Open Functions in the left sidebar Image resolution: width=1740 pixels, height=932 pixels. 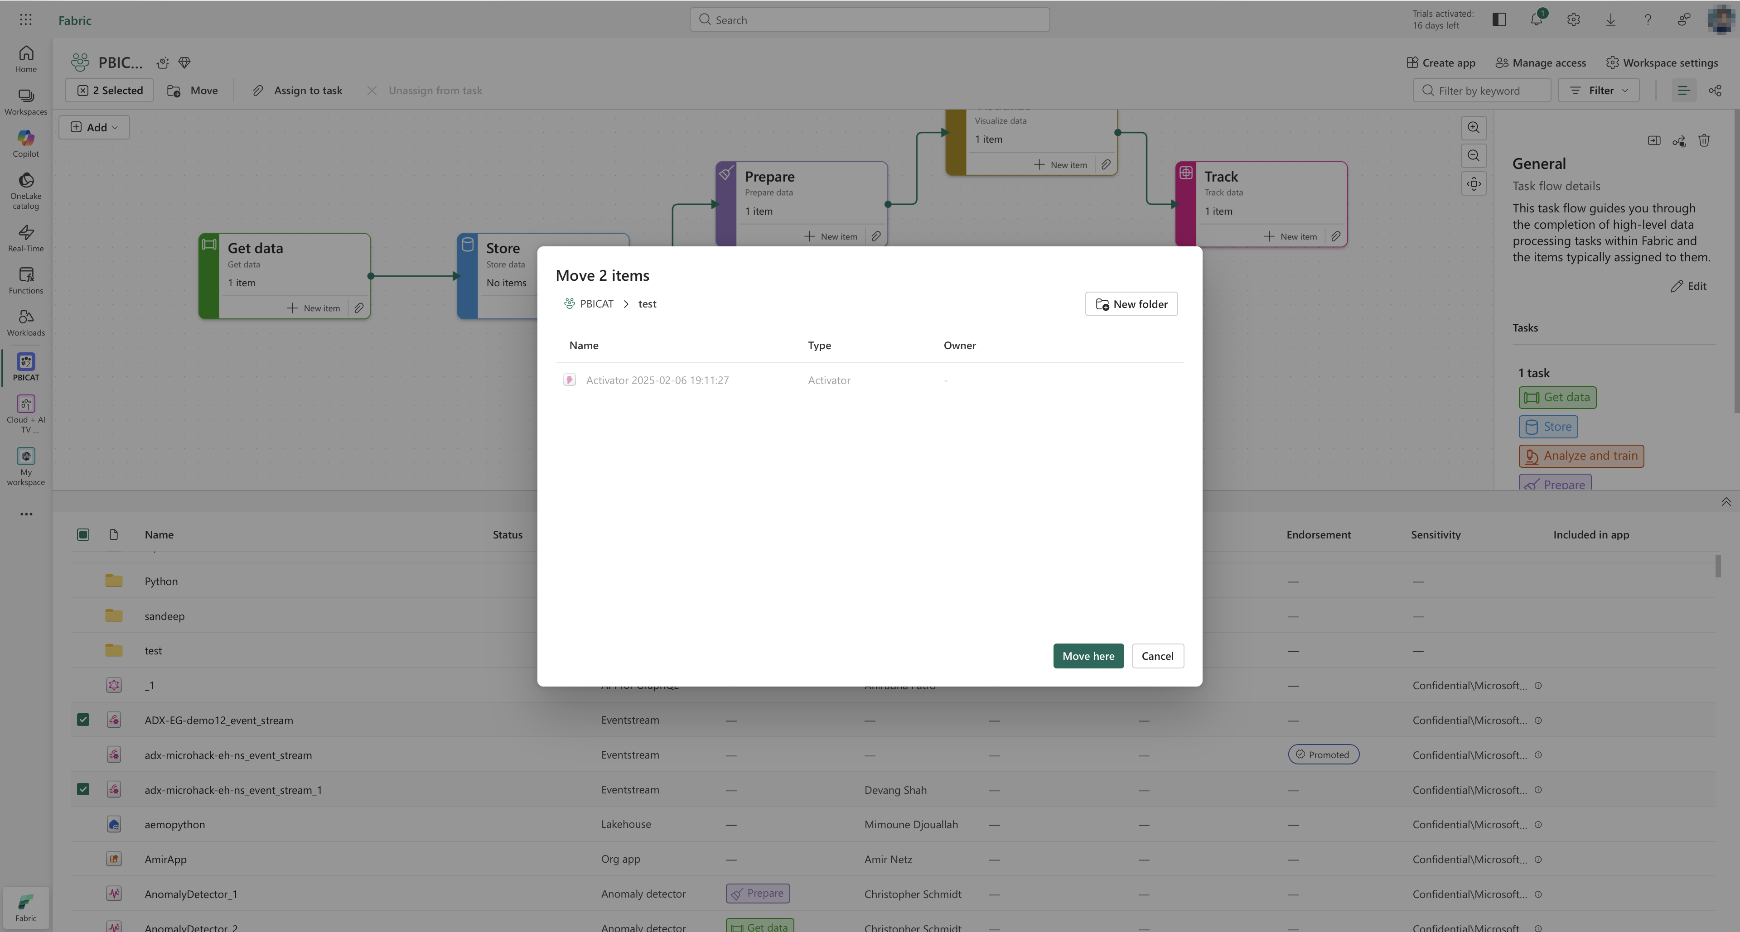coord(26,281)
